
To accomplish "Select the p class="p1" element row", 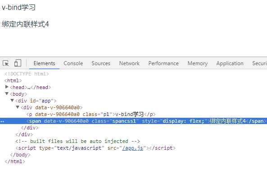I will pos(91,114).
